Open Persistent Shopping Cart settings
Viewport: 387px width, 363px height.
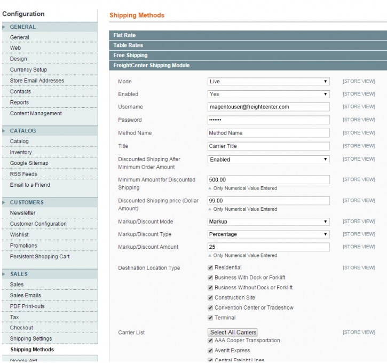coord(40,257)
